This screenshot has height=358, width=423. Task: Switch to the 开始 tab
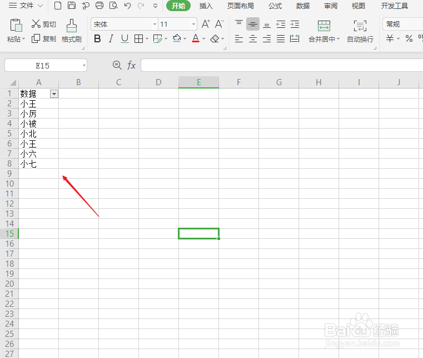(x=178, y=6)
